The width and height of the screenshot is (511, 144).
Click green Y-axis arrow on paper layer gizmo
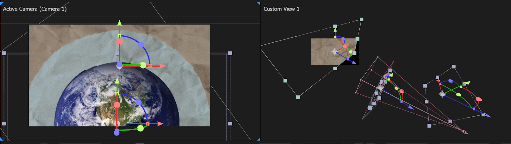tap(335, 30)
